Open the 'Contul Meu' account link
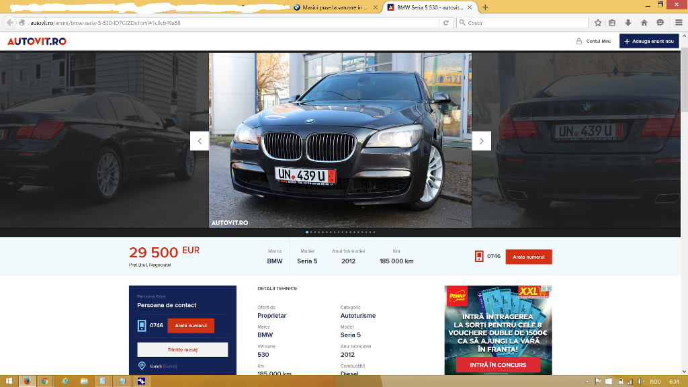Image resolution: width=688 pixels, height=387 pixels. pos(593,41)
